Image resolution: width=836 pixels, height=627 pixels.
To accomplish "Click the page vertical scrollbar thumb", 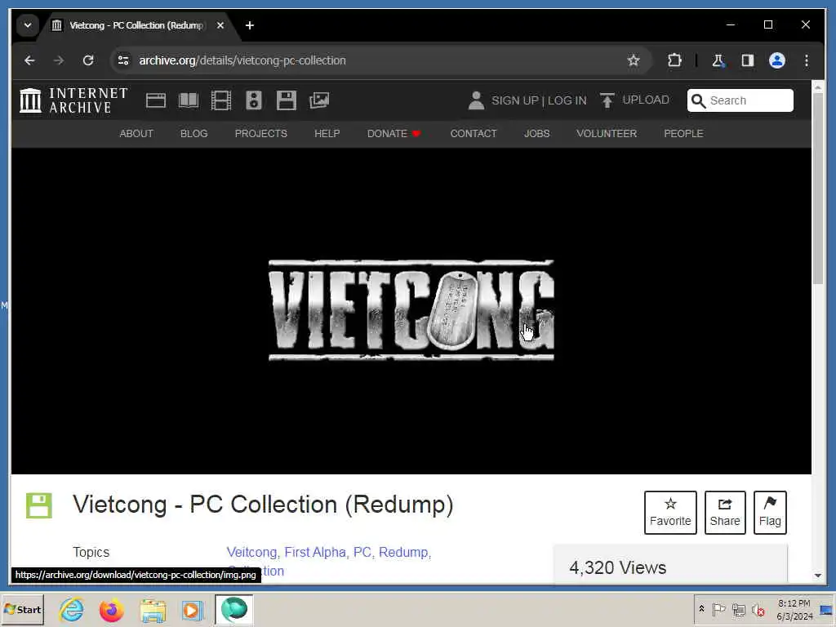I will pyautogui.click(x=818, y=189).
